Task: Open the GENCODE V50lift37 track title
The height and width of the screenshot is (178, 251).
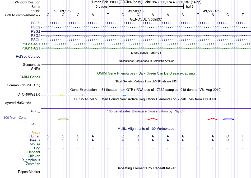Action: [x=146, y=19]
